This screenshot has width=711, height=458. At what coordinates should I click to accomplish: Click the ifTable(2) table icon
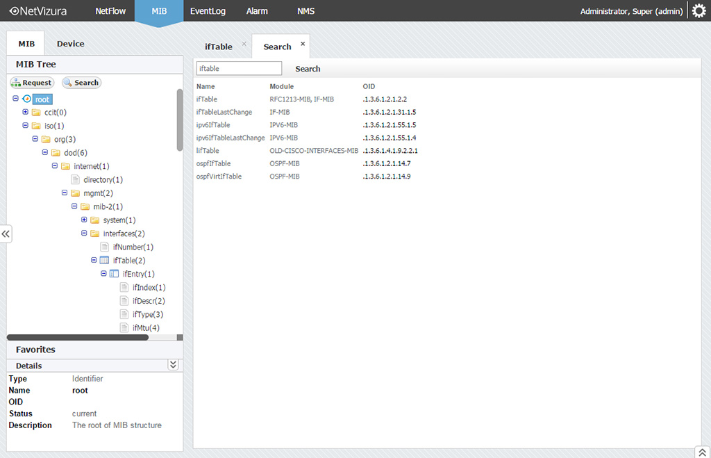click(104, 260)
